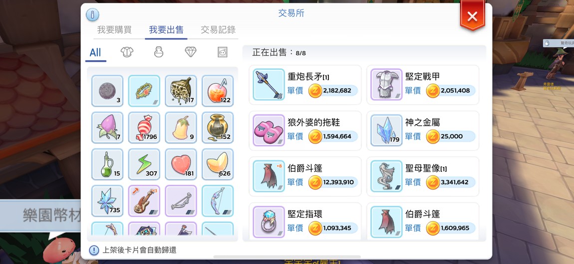Switch to 我要購買 tab
Screen dimensions: 574x264
(x=114, y=30)
